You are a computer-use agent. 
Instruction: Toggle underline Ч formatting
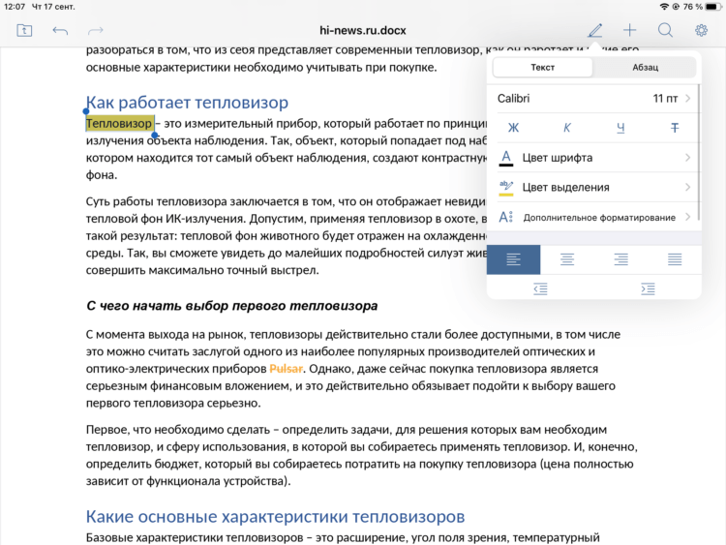click(x=620, y=128)
